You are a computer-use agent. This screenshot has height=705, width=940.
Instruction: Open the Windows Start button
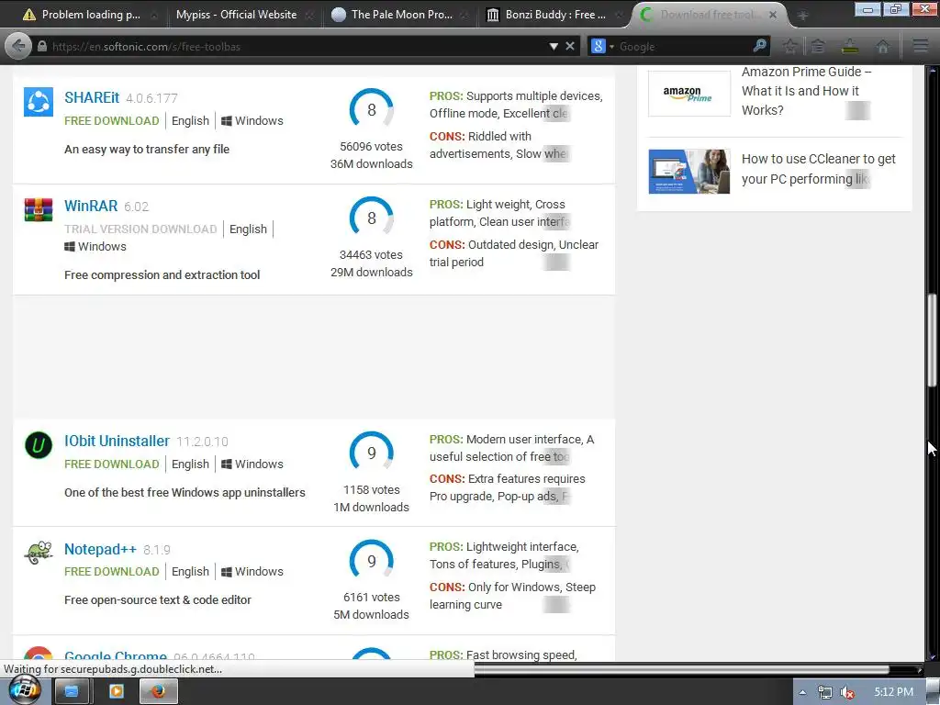pos(23,690)
